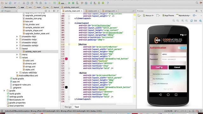Viewport: 203px width, 114px height.
Task: Open the Preview panel settings gear
Action: [x=197, y=11]
